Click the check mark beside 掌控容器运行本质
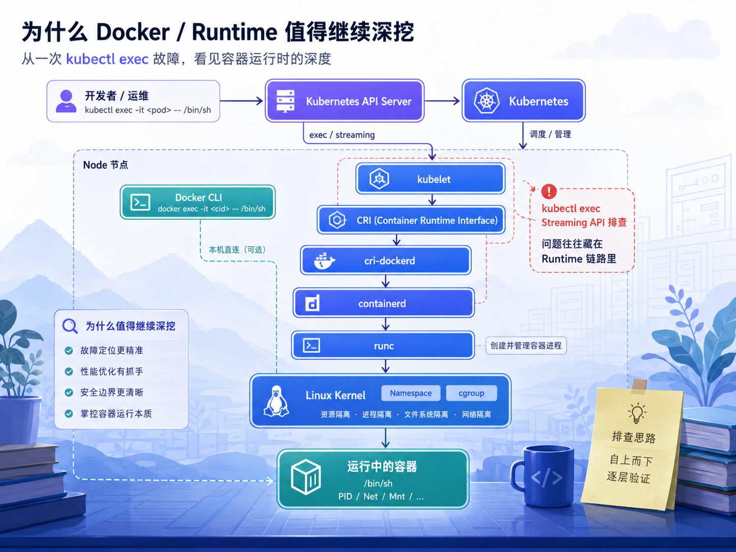This screenshot has width=736, height=552. tap(69, 414)
